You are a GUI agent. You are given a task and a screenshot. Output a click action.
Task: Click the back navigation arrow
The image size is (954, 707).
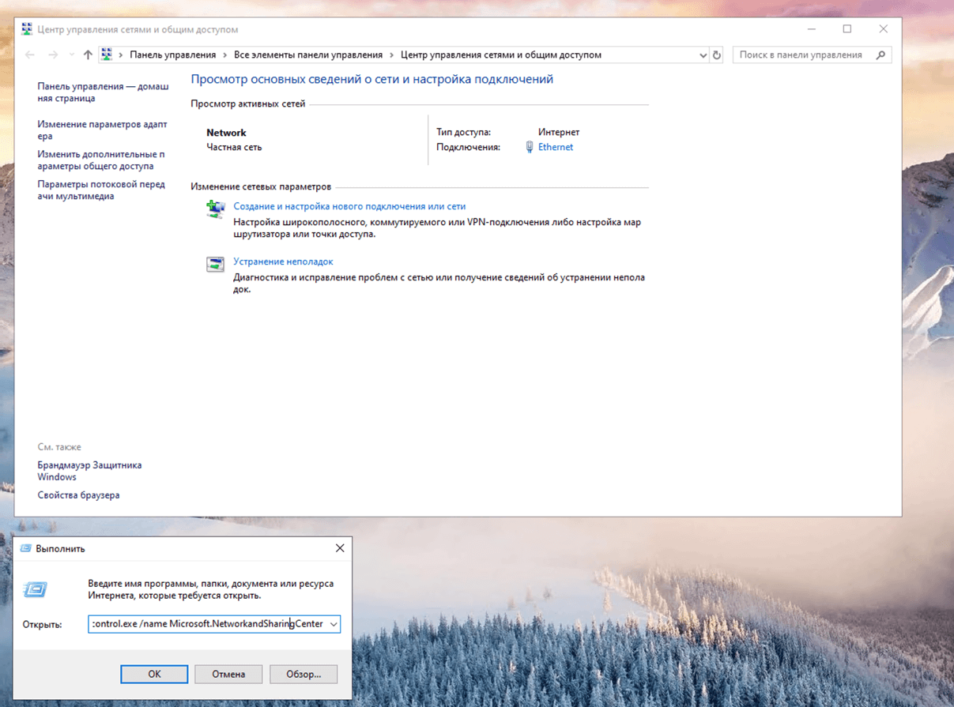30,55
